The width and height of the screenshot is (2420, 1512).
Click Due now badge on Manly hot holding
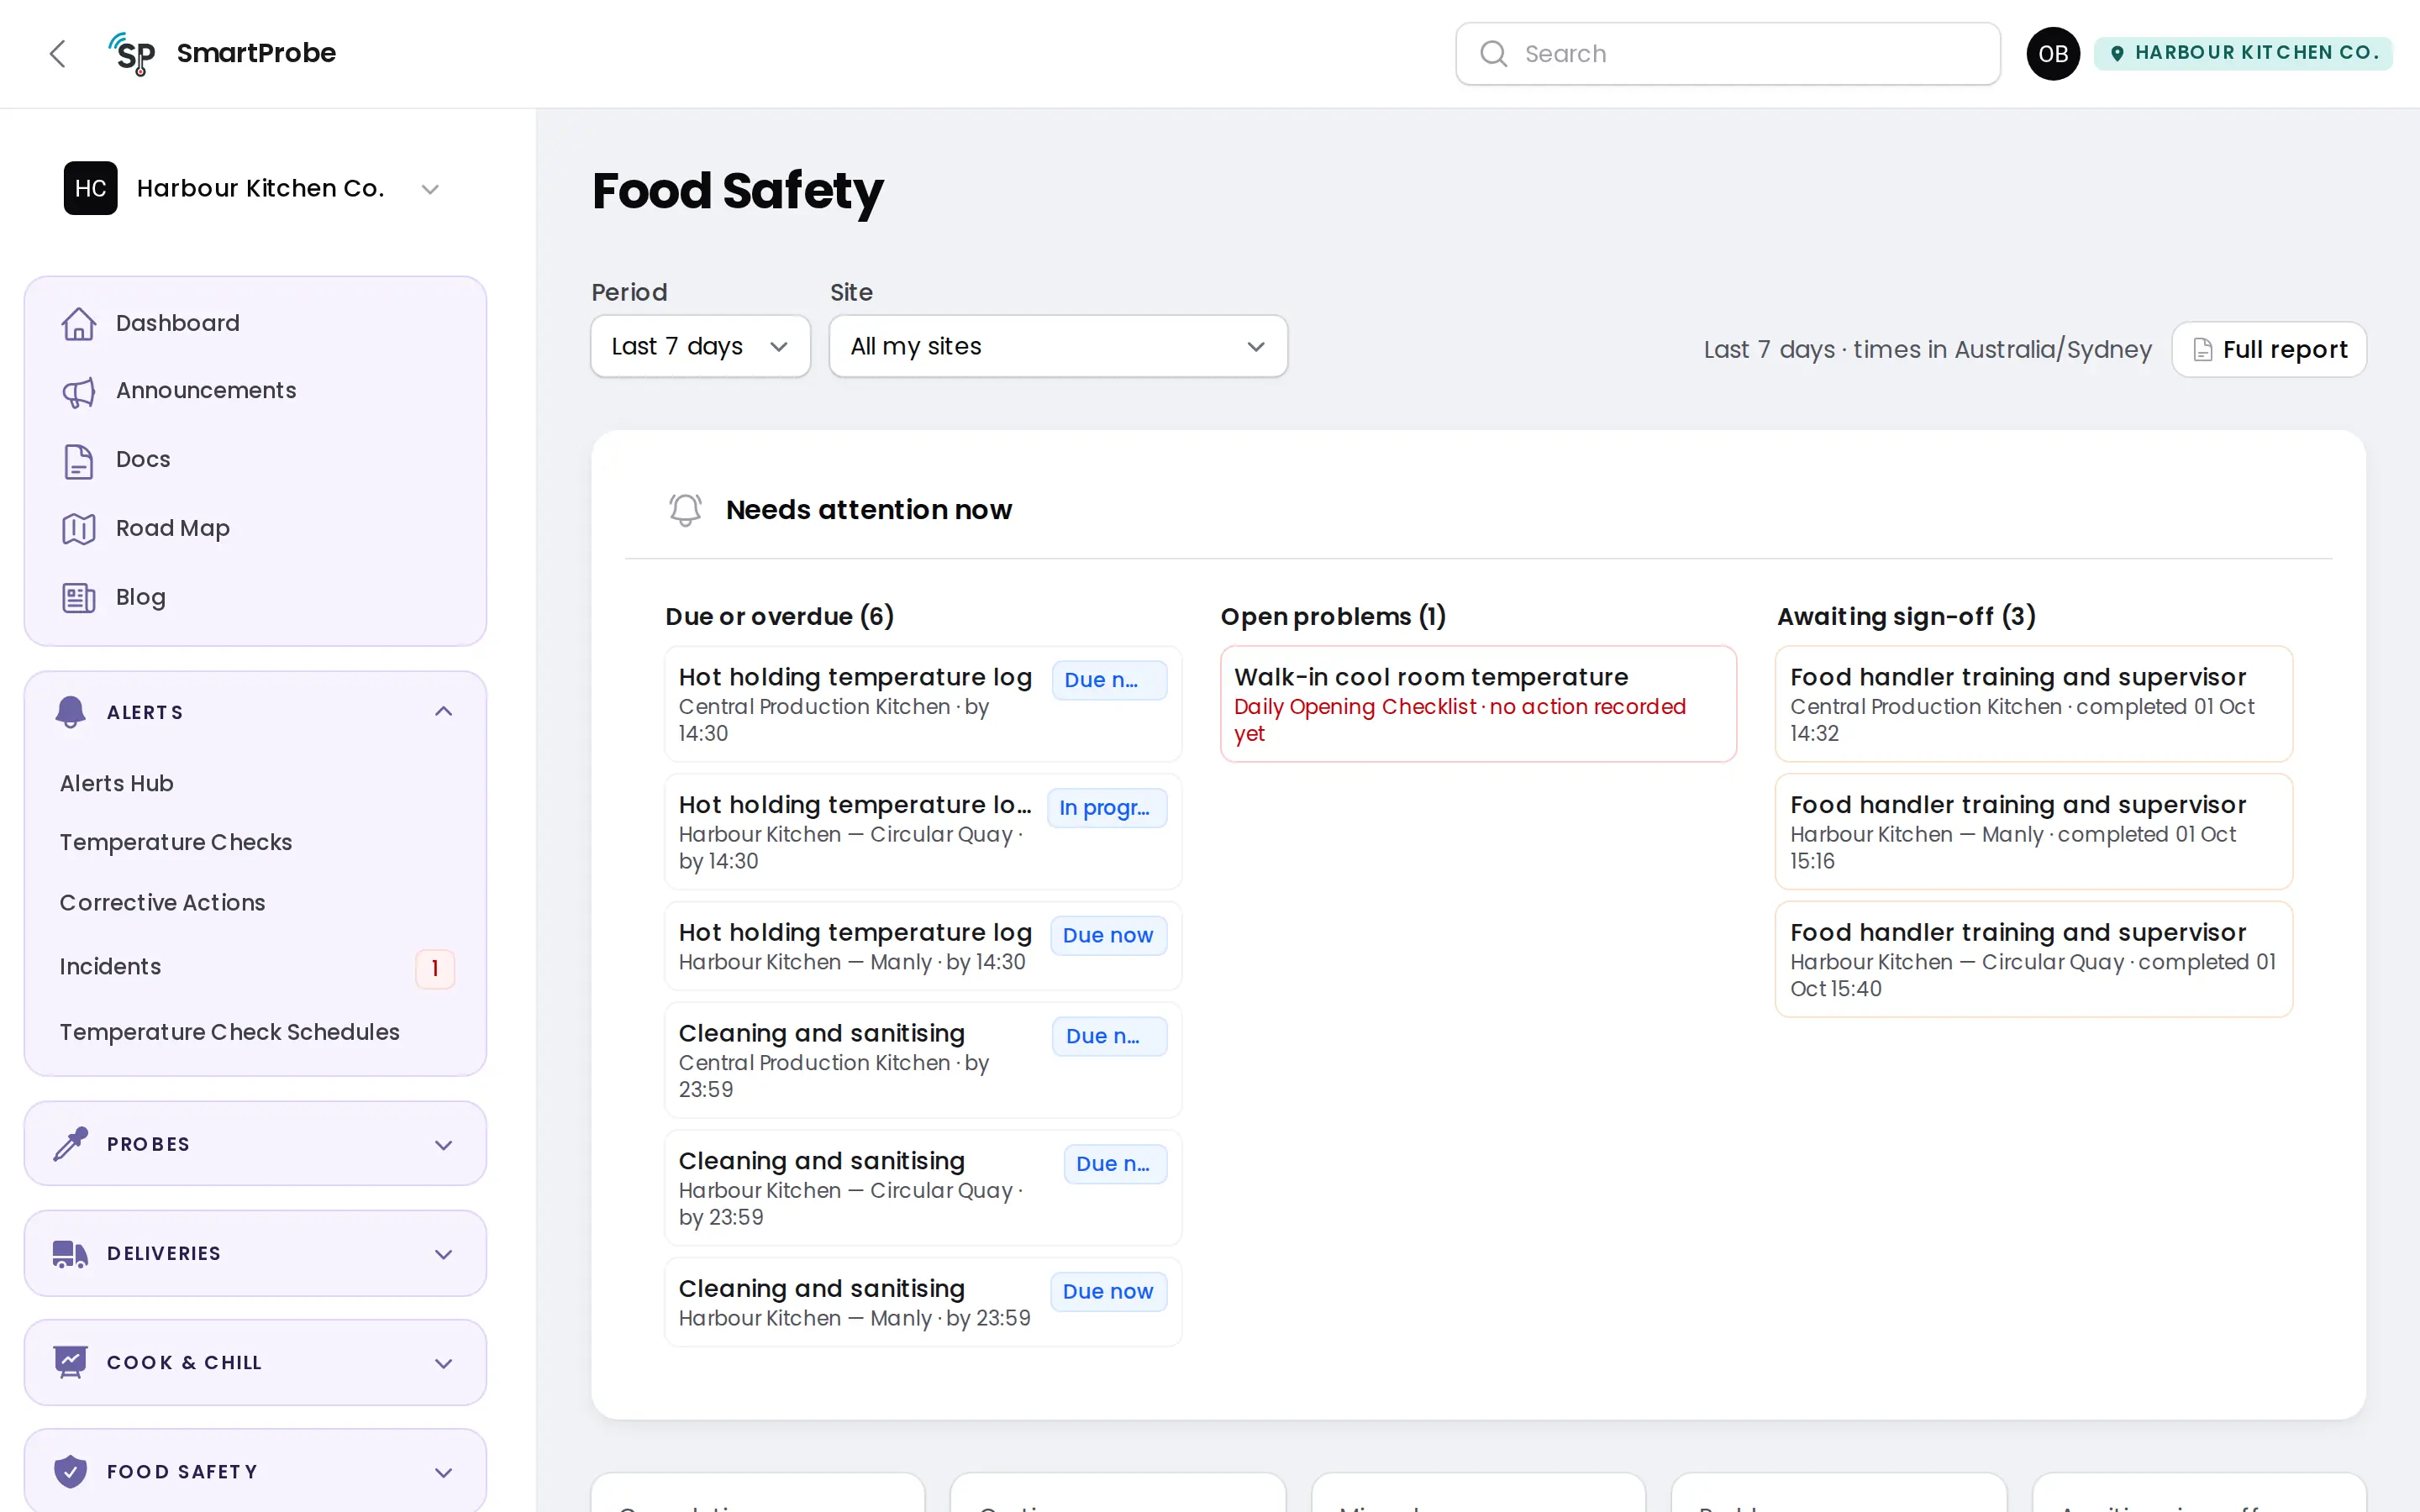(x=1108, y=936)
